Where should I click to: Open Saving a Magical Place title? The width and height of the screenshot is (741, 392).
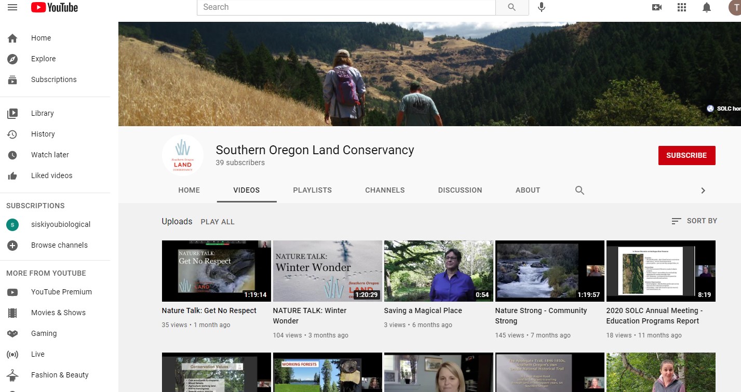(x=423, y=310)
